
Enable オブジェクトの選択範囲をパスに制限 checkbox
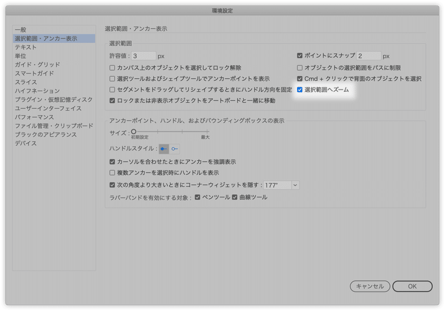(x=300, y=68)
